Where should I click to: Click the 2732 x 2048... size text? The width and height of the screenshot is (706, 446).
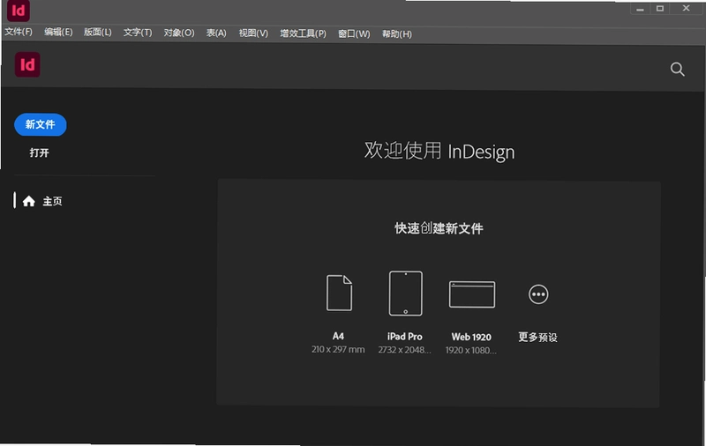(x=404, y=350)
